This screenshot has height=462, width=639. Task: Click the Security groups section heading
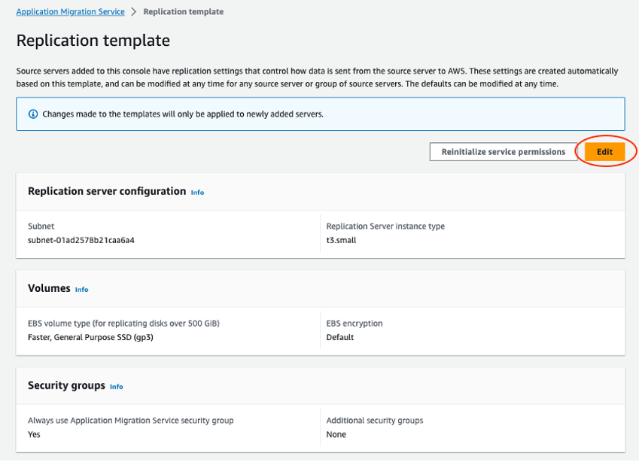click(x=66, y=385)
